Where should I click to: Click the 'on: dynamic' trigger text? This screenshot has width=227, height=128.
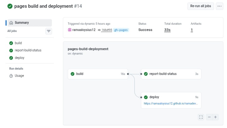75,54
